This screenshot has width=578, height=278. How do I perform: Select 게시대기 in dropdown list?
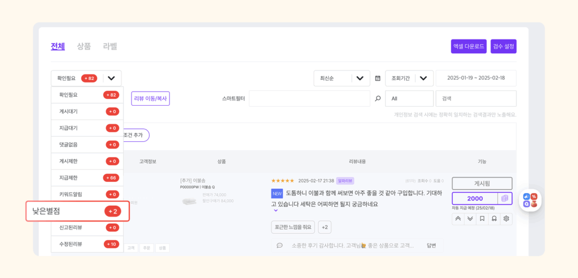pyautogui.click(x=87, y=111)
